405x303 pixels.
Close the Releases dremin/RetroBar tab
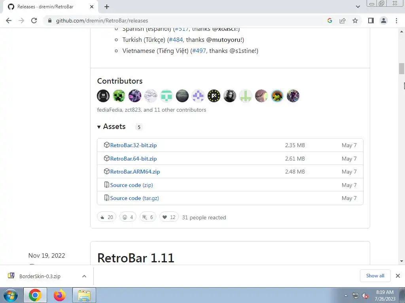[x=92, y=7]
